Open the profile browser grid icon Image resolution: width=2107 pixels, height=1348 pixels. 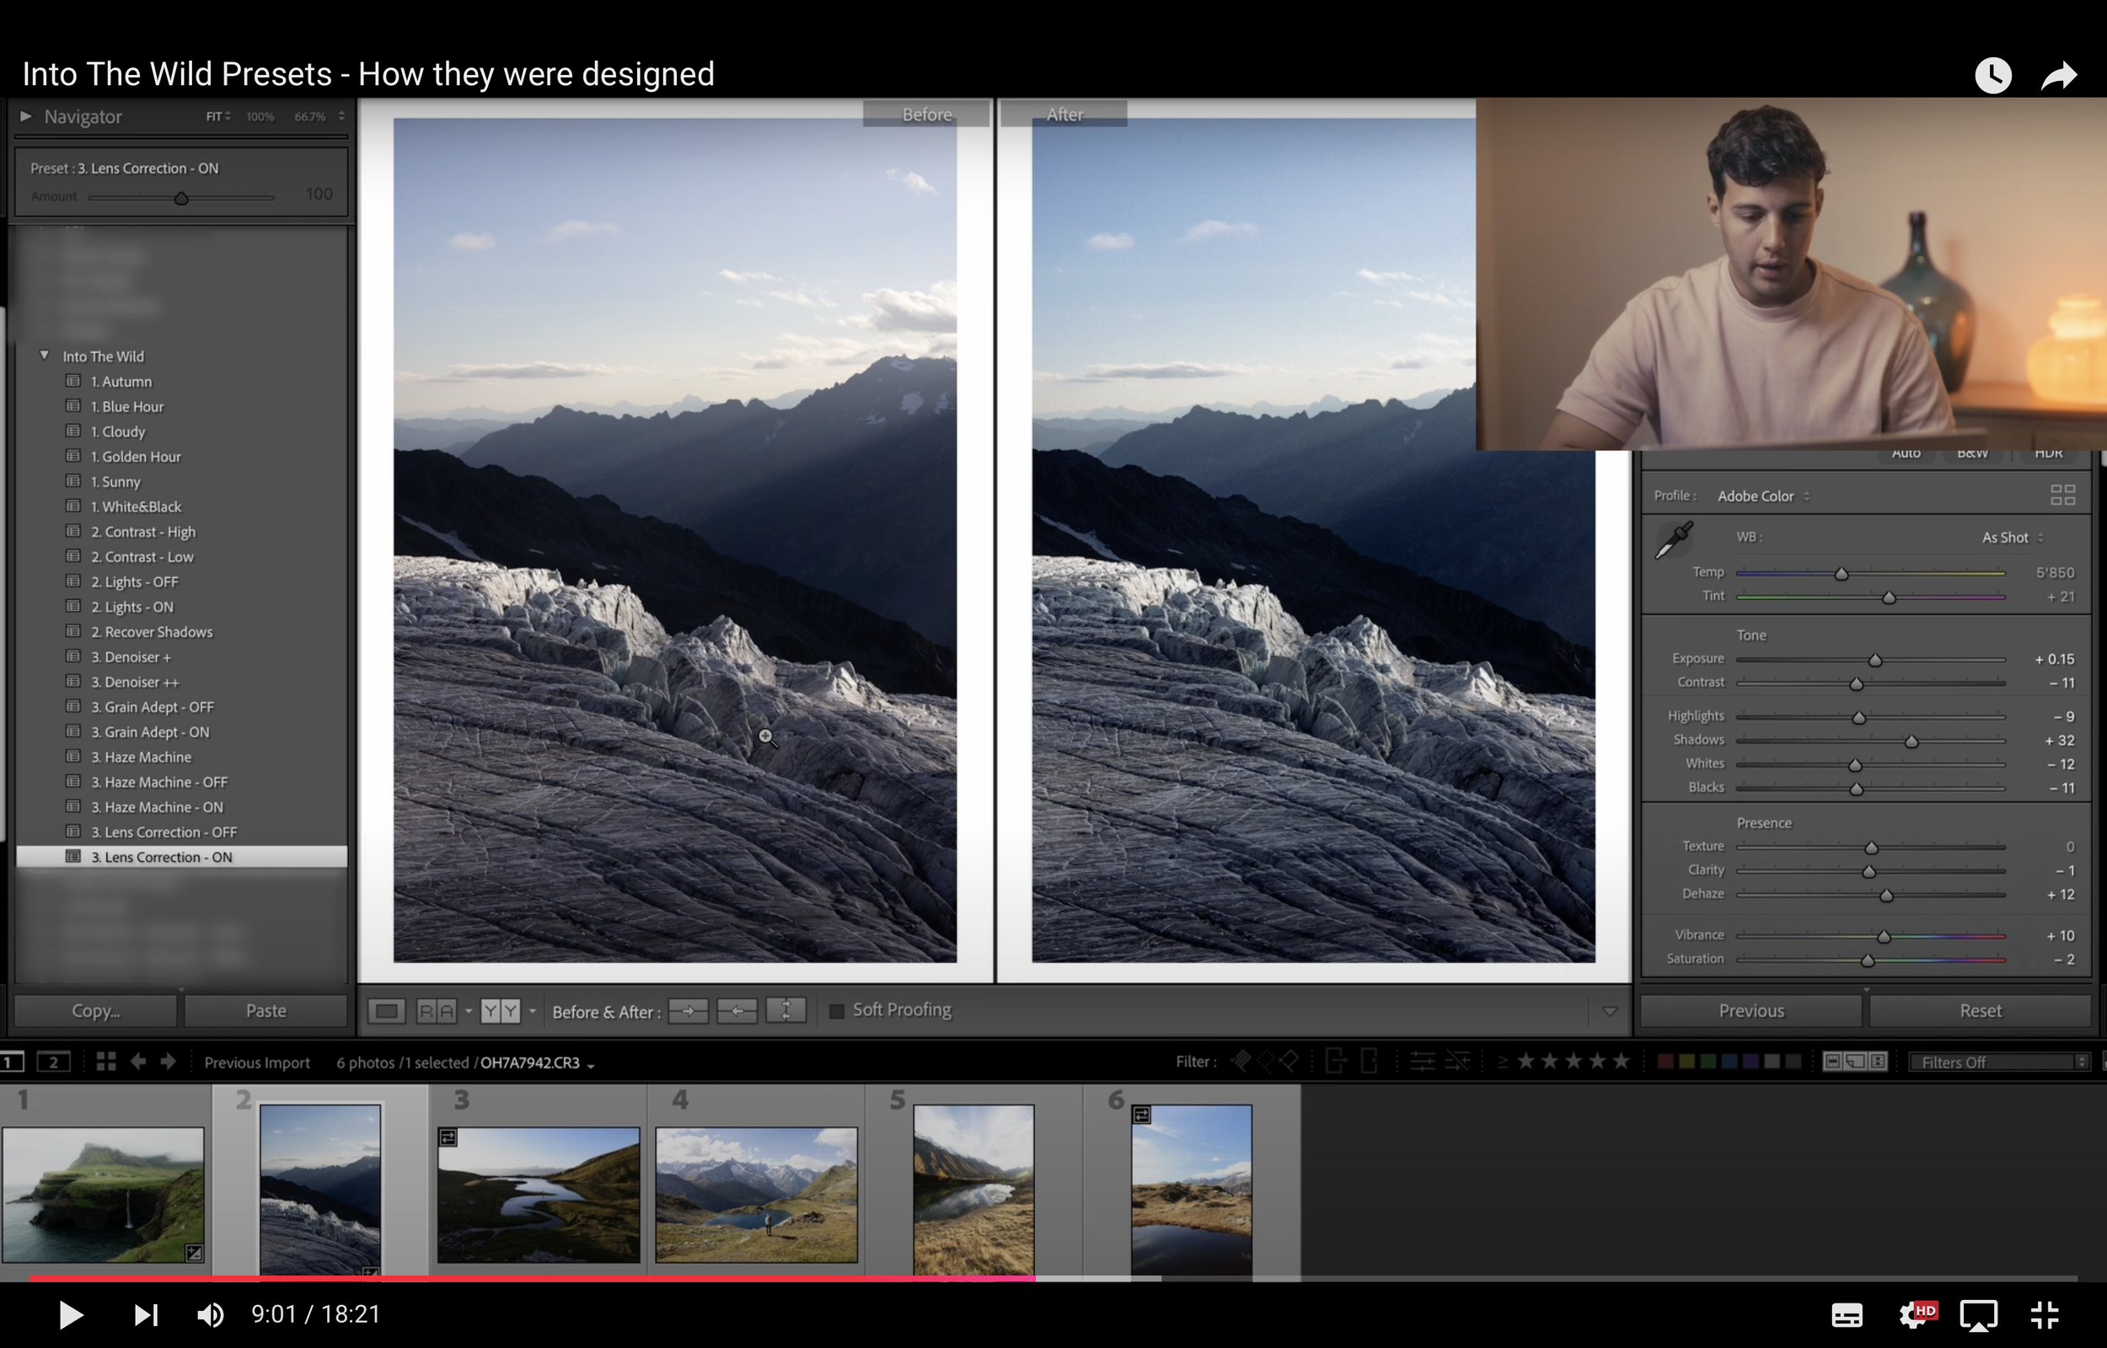[2062, 495]
